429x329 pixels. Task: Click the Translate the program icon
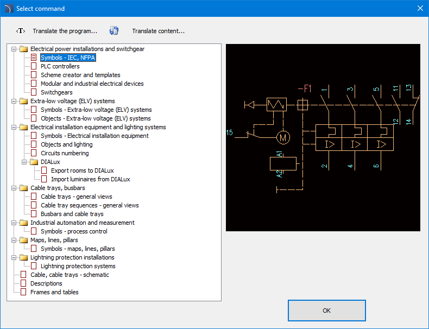[x=21, y=31]
